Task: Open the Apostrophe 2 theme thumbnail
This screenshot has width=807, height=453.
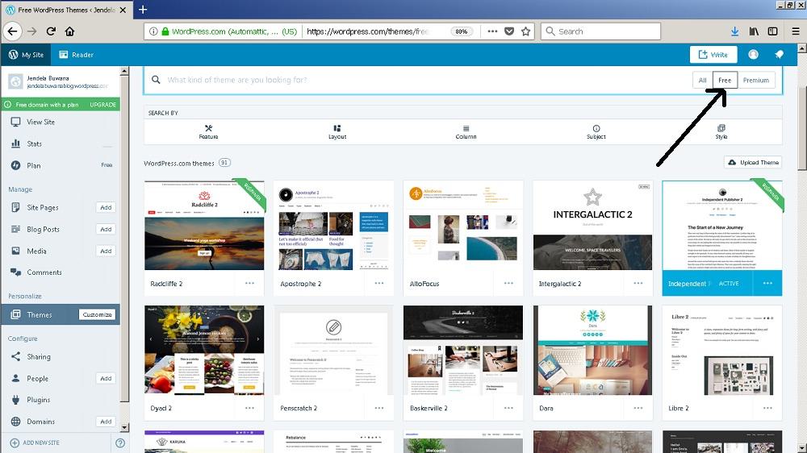Action: point(333,226)
